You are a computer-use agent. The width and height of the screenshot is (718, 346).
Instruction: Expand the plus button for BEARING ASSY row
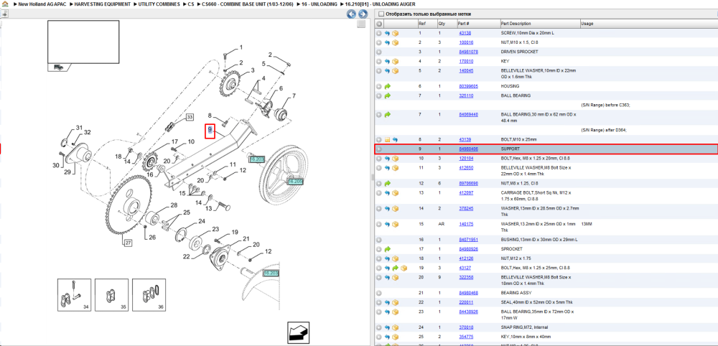click(x=379, y=292)
